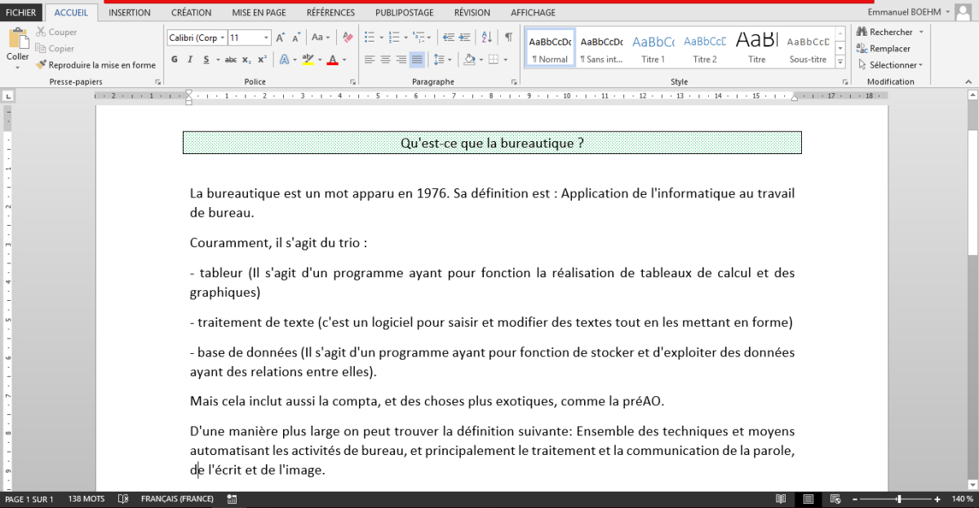The width and height of the screenshot is (979, 508).
Task: Open the font size 11 dropdown
Action: pyautogui.click(x=266, y=38)
